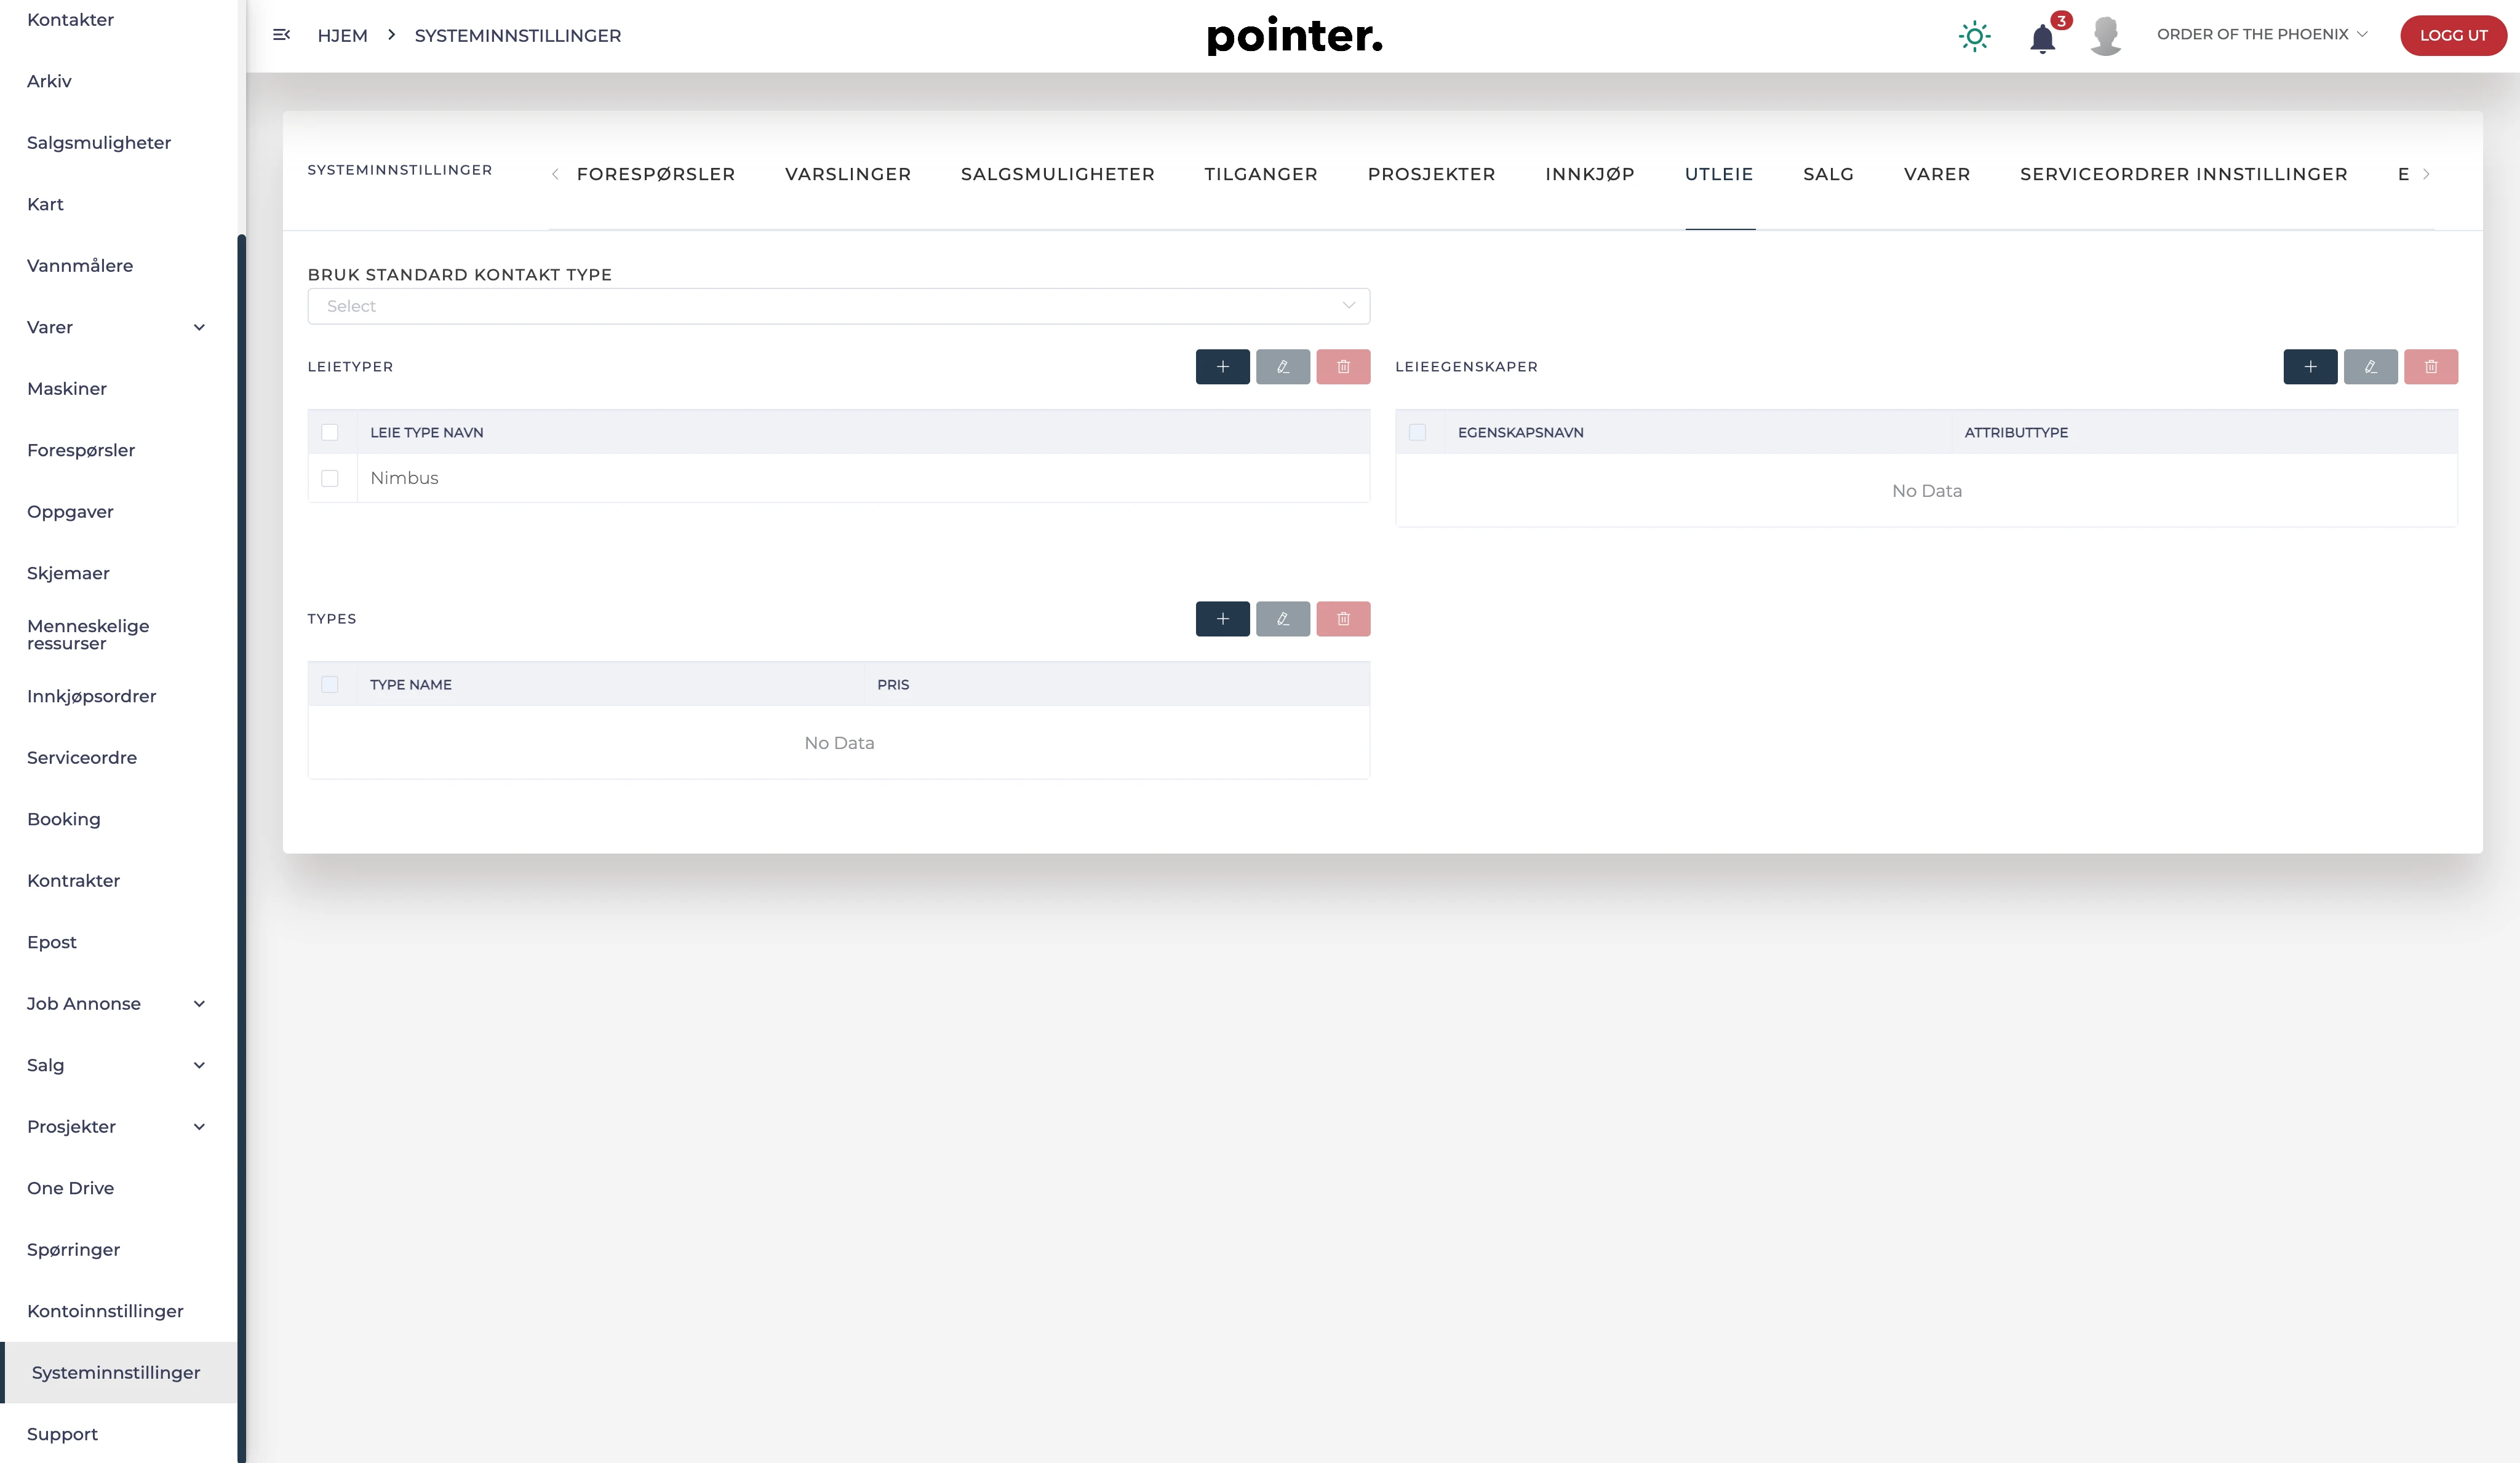Screen dimensions: 2520x1463
Task: Add a new Types entry
Action: tap(1222, 619)
